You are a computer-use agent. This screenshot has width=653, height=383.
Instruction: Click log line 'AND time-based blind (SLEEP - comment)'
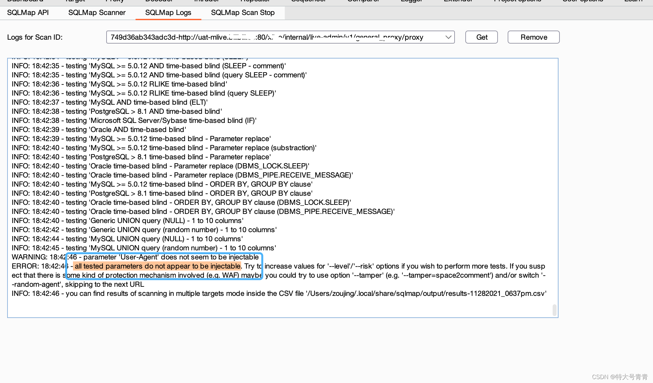point(149,66)
